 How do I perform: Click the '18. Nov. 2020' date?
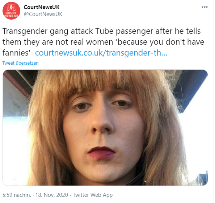(52, 195)
